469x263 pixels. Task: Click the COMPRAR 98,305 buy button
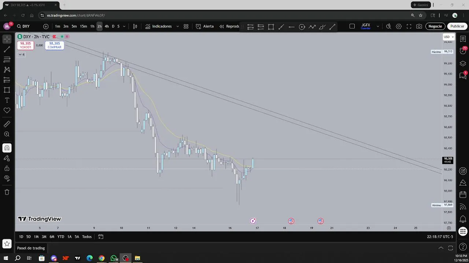(x=54, y=45)
